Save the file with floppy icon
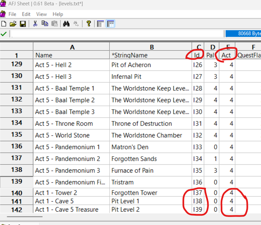 coord(23,24)
